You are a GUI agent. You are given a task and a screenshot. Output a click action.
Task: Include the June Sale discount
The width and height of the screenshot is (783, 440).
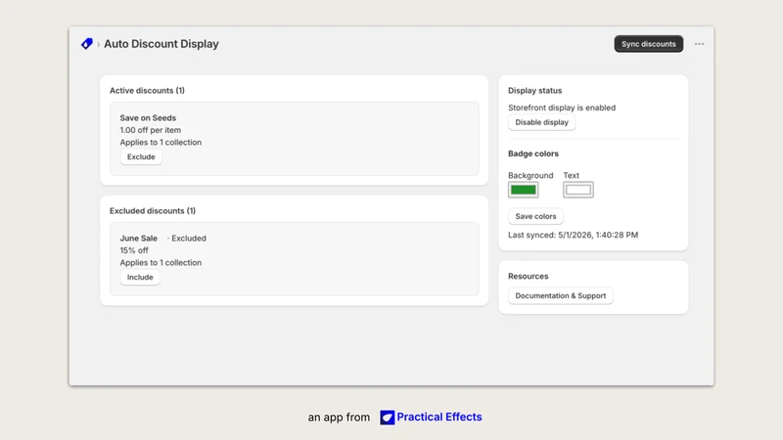pos(140,277)
